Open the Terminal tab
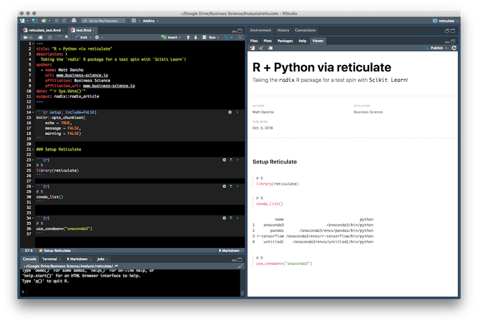478x324 pixels. [49, 259]
